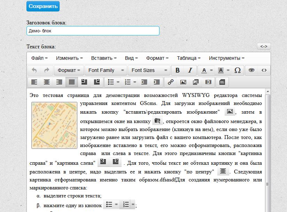Decrease indent of paragraph

(x=144, y=82)
